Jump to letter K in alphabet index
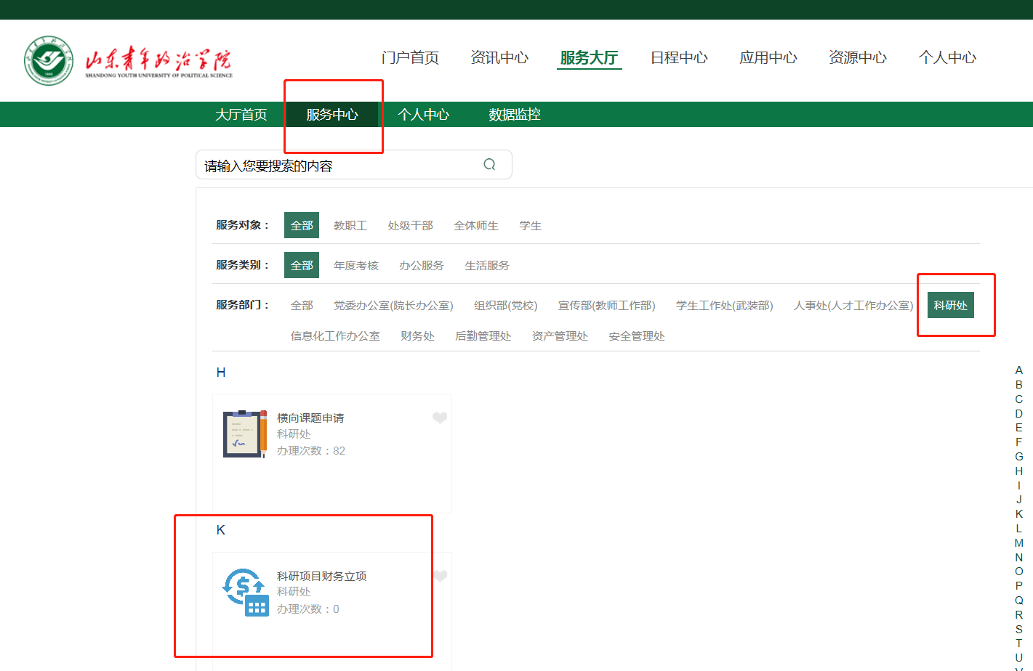Viewport: 1033px width, 671px height. (x=1018, y=514)
